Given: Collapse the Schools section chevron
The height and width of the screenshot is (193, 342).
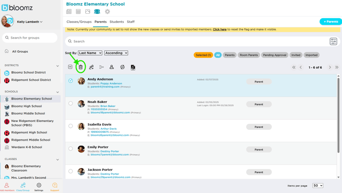Looking at the screenshot, I should tap(58, 92).
